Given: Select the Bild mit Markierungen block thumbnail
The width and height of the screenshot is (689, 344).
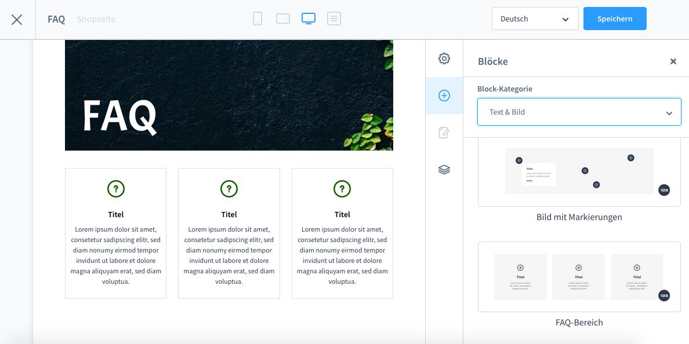Looking at the screenshot, I should (x=579, y=172).
